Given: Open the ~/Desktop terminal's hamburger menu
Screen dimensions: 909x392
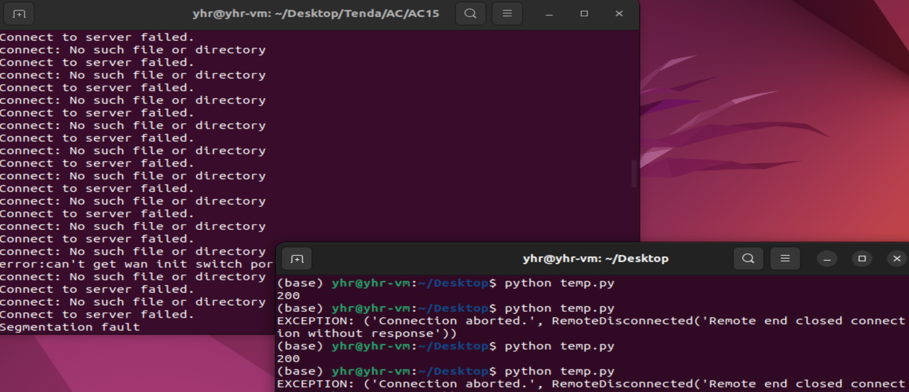Looking at the screenshot, I should click(x=785, y=259).
